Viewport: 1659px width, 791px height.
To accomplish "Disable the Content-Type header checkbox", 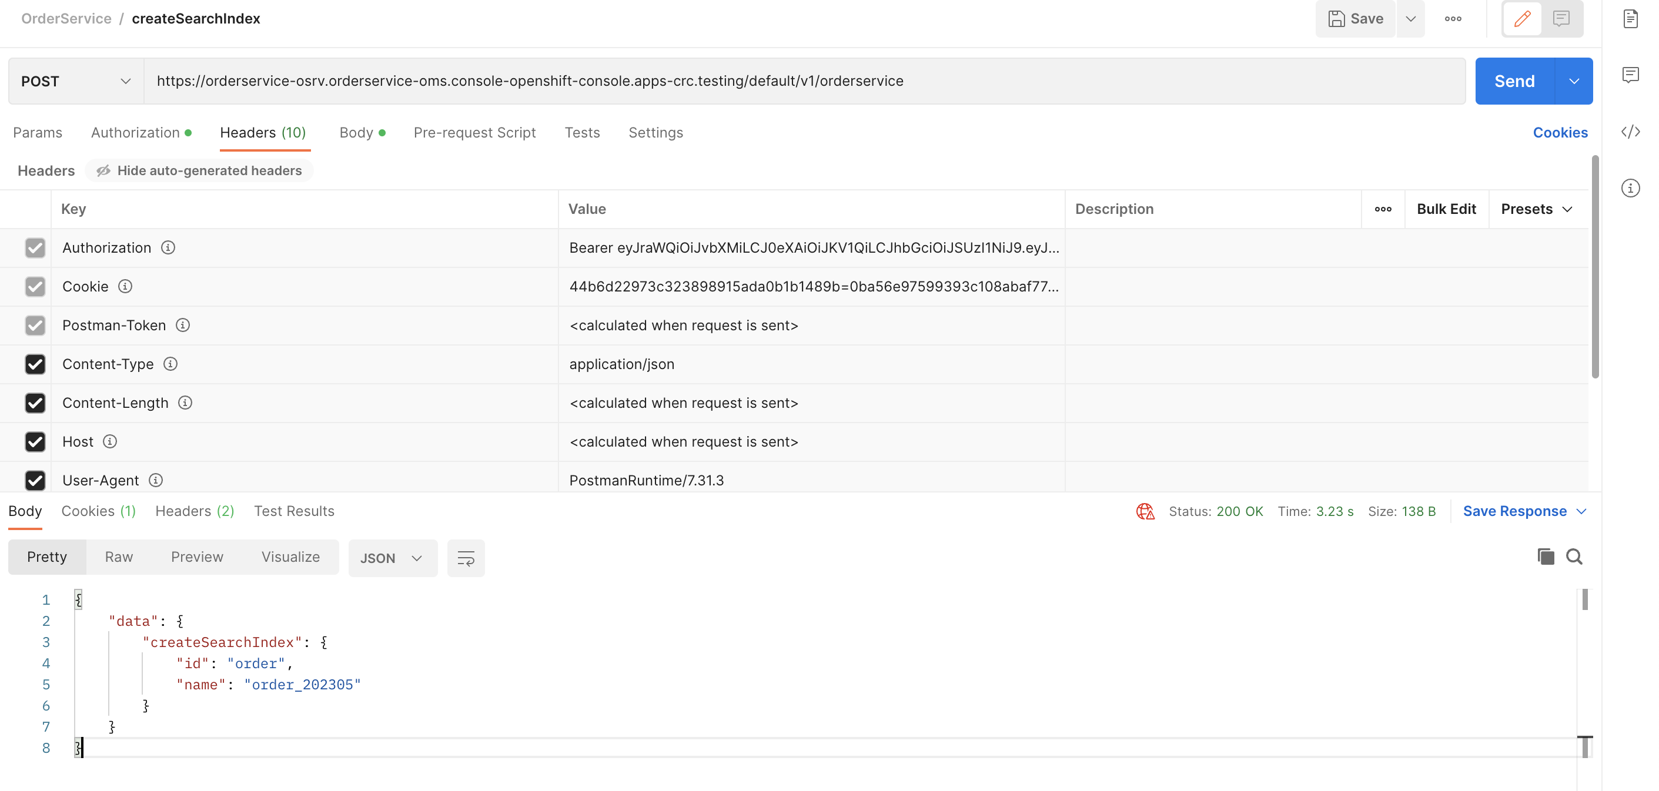I will point(35,364).
